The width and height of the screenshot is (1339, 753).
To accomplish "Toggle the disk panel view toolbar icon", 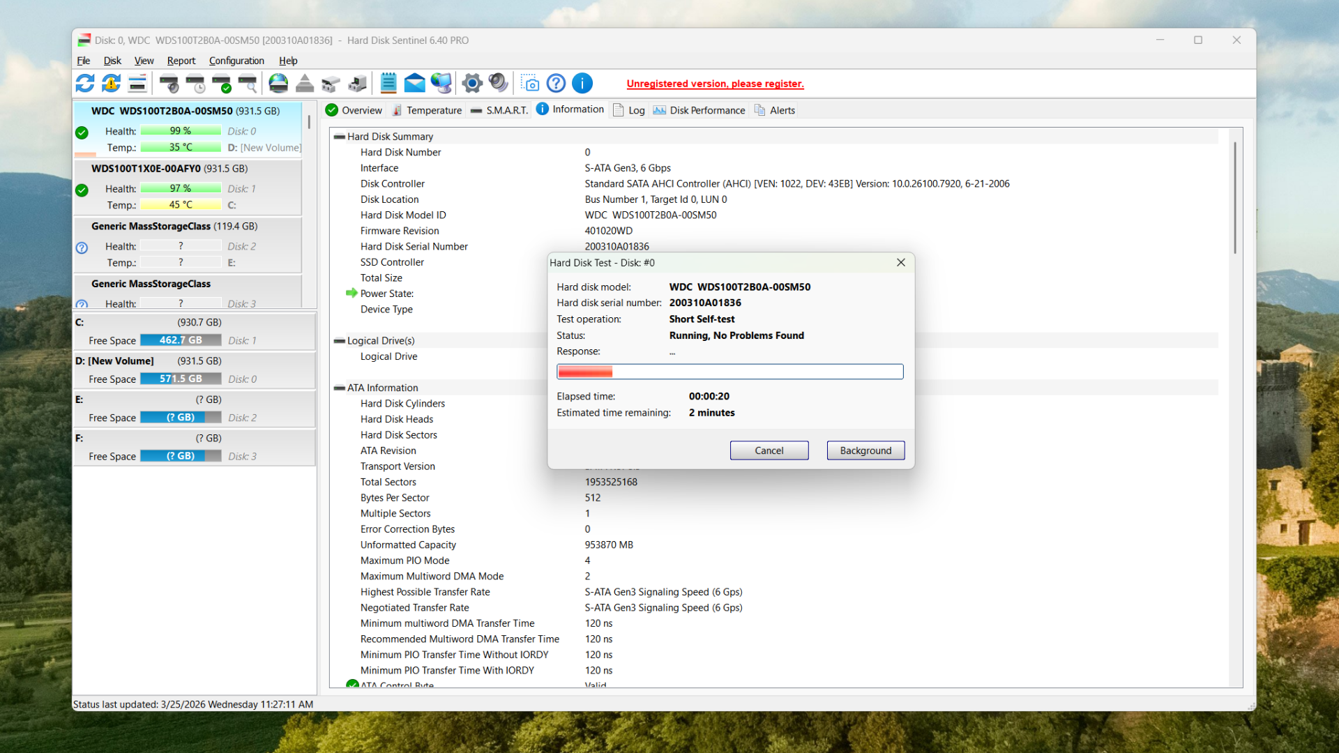I will [137, 84].
